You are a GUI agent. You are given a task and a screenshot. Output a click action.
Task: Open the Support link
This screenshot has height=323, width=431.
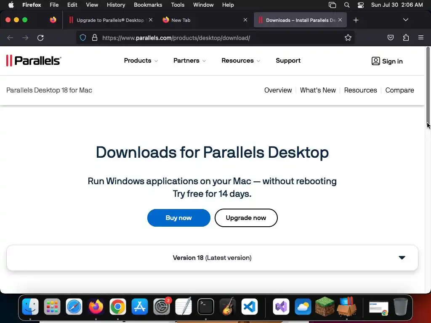pyautogui.click(x=288, y=61)
